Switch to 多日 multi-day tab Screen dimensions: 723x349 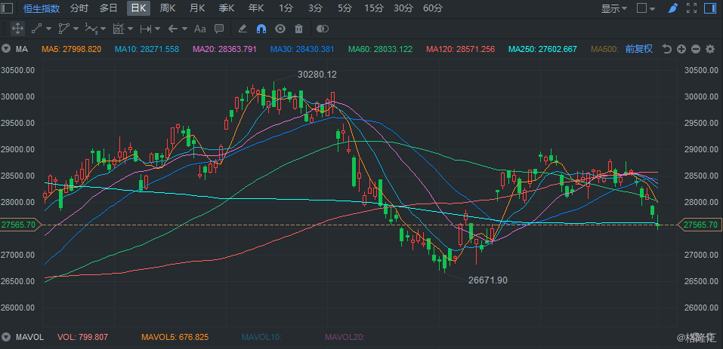point(108,8)
